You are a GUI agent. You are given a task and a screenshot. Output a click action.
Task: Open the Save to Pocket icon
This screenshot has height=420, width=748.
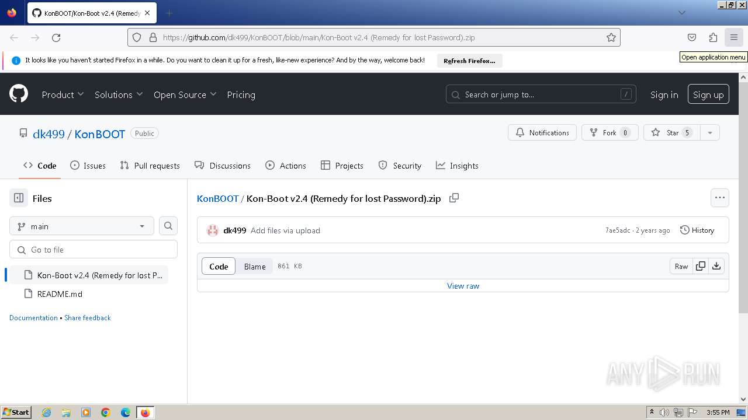(692, 37)
